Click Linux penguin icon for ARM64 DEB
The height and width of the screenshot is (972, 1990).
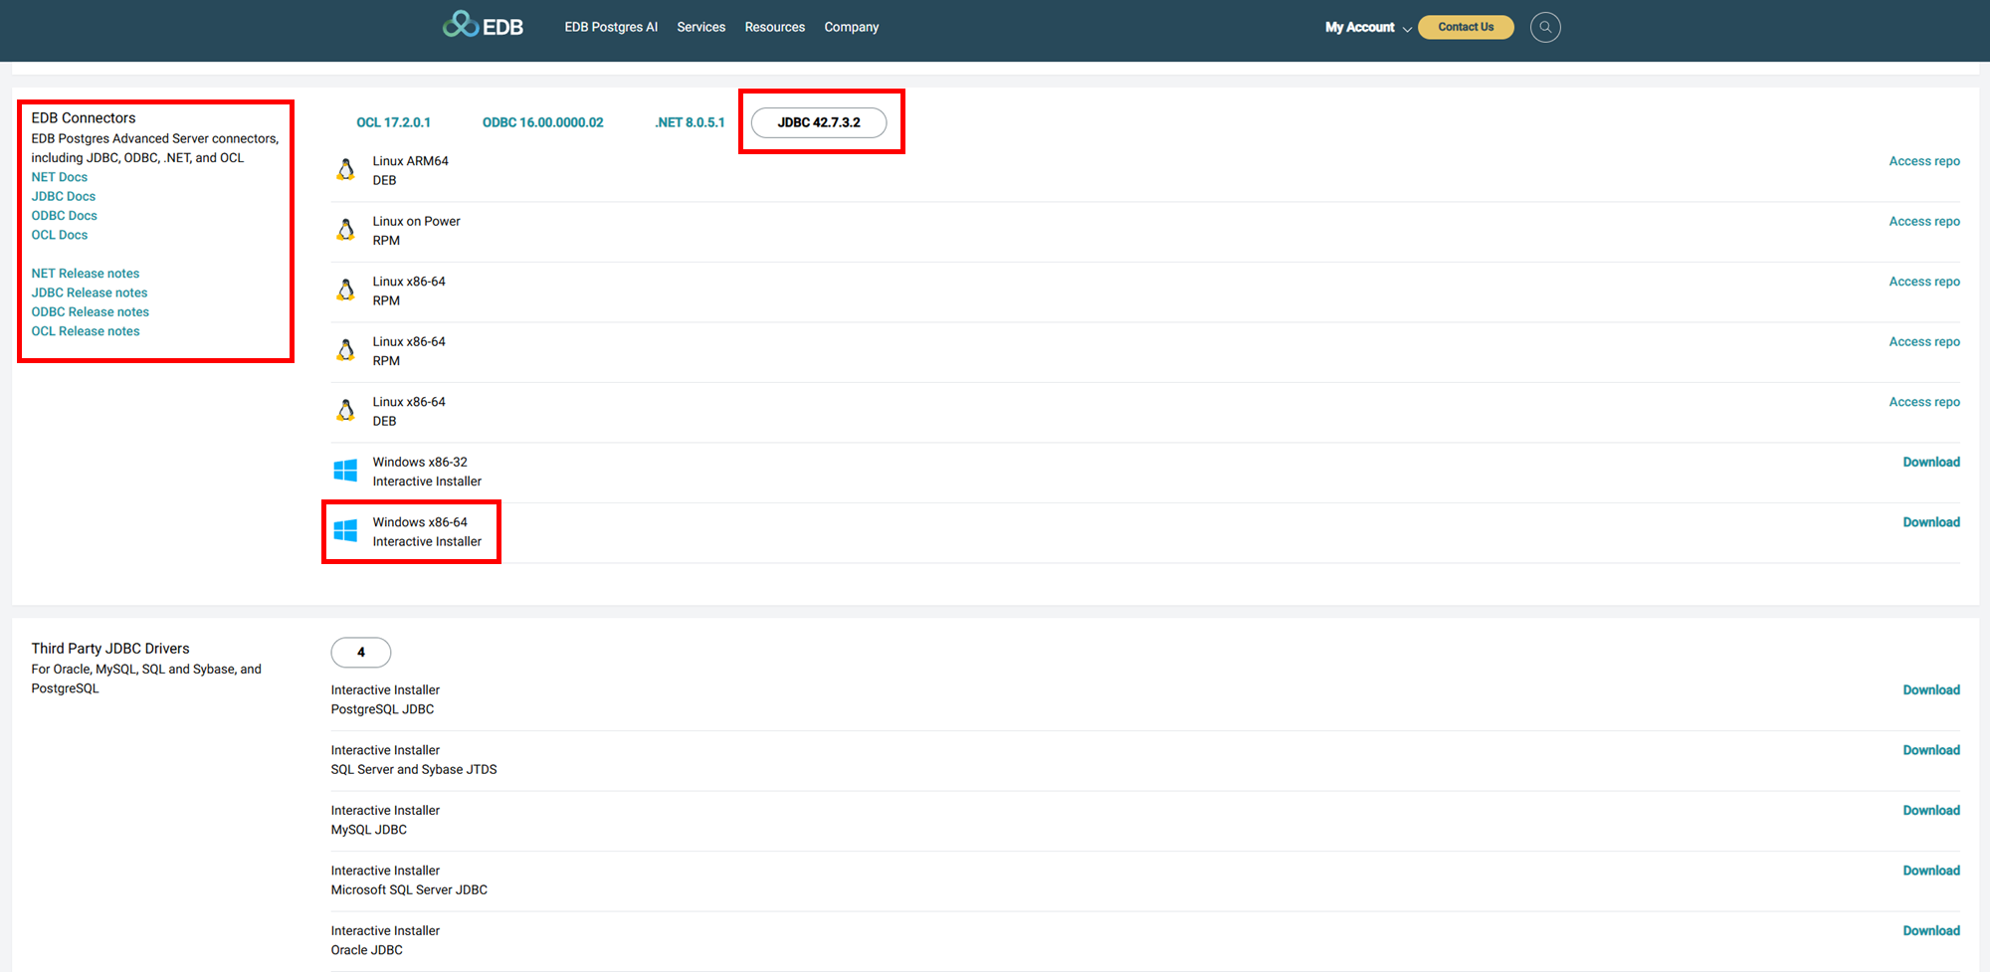coord(345,170)
